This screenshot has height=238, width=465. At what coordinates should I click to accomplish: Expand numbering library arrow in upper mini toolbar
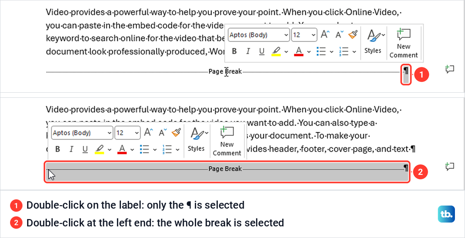coord(354,52)
